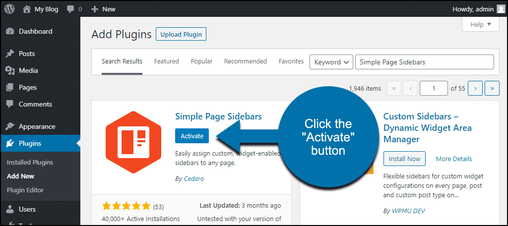Viewport: 508px width, 226px height.
Task: Open the Posts pin icon menu
Action: point(11,54)
